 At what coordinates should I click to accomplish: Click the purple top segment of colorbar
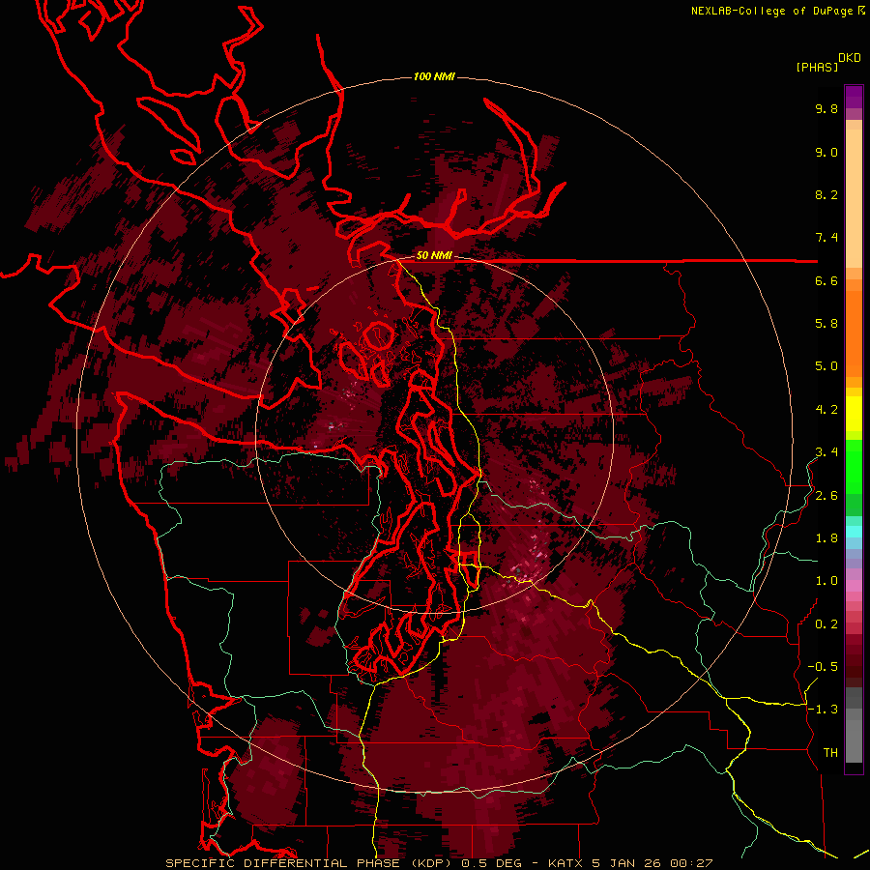click(x=854, y=98)
